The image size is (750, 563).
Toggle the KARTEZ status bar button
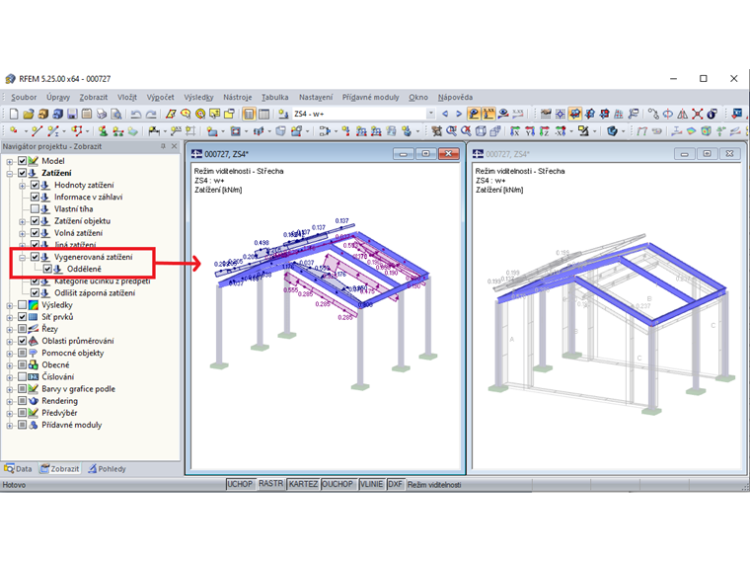(x=303, y=484)
